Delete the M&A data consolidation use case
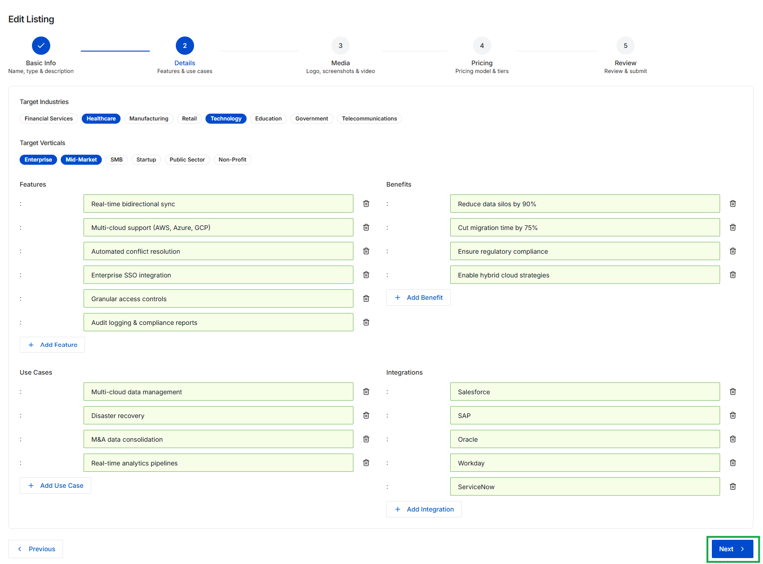The width and height of the screenshot is (763, 564). point(366,439)
